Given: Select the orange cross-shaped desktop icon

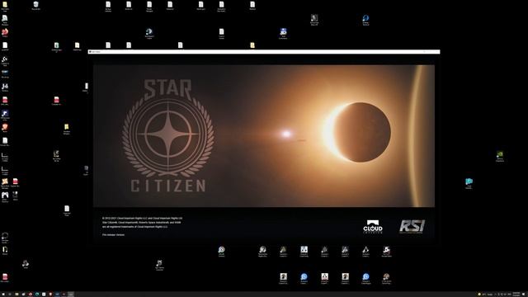Looking at the screenshot, I should point(5,182).
